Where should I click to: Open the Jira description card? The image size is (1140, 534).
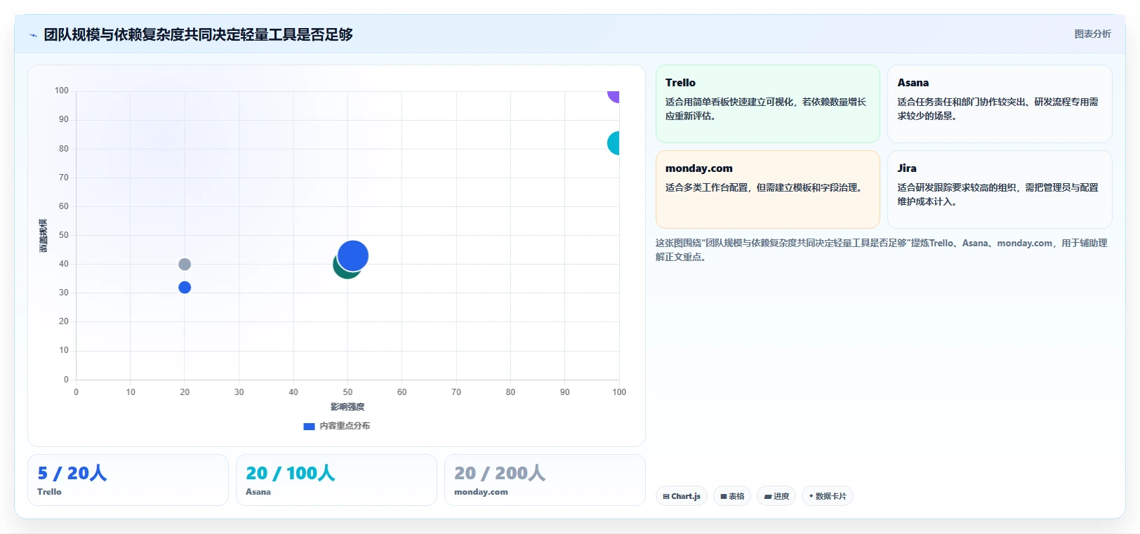coord(1000,189)
